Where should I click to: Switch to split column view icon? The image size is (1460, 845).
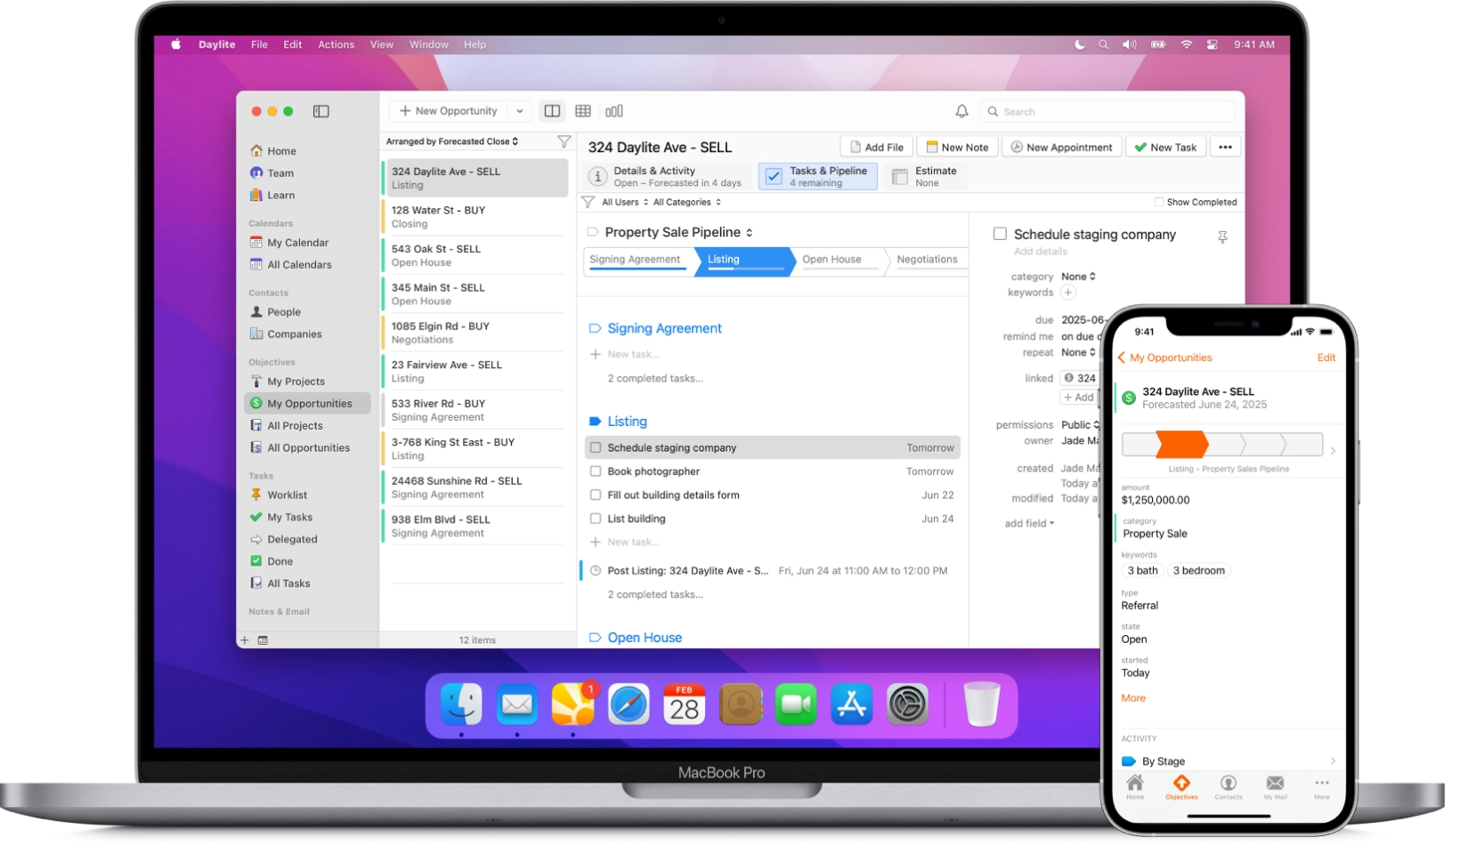pyautogui.click(x=552, y=111)
